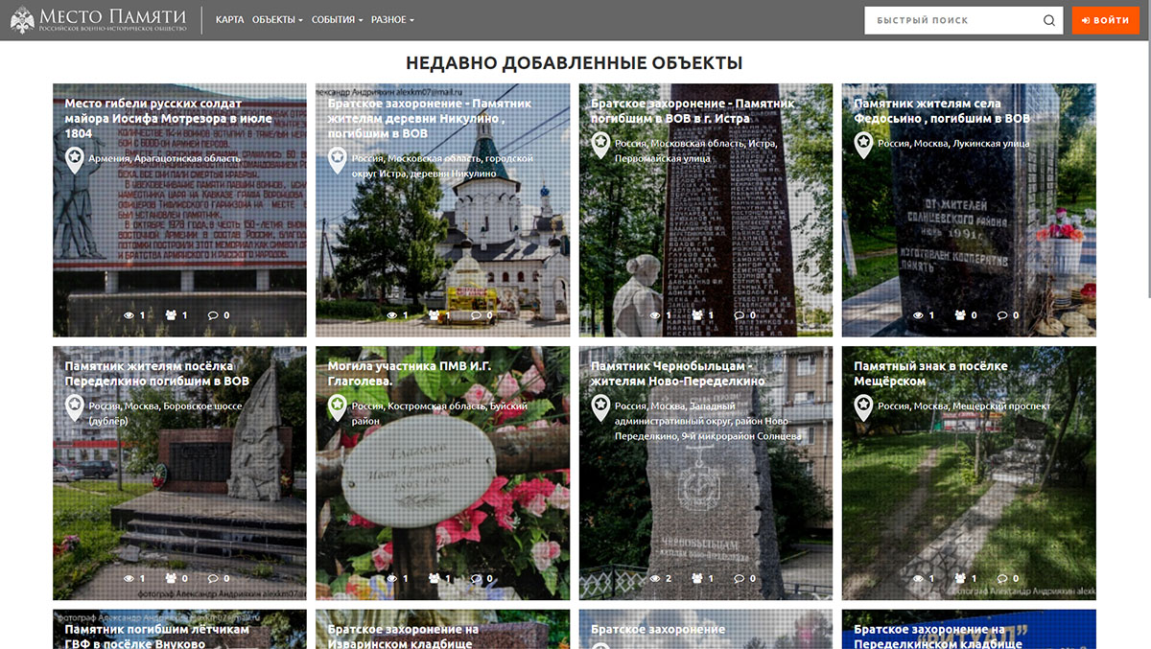The image size is (1151, 649).
Task: Click users icon on Переделкино monument card
Action: click(171, 578)
